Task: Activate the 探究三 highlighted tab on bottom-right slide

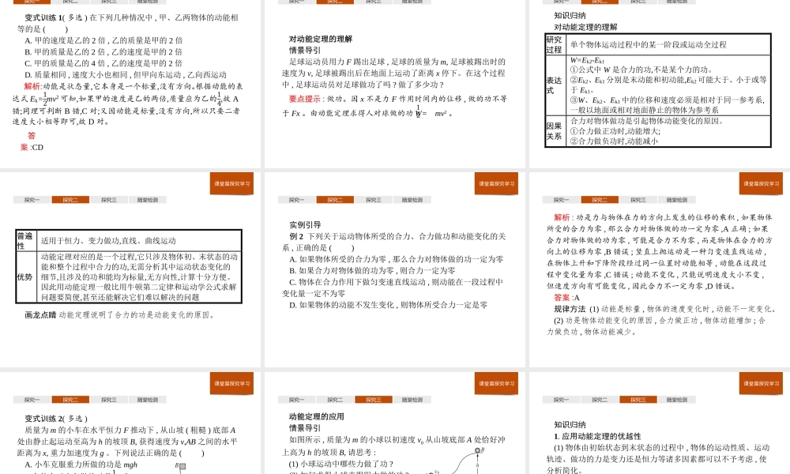Action: click(638, 399)
